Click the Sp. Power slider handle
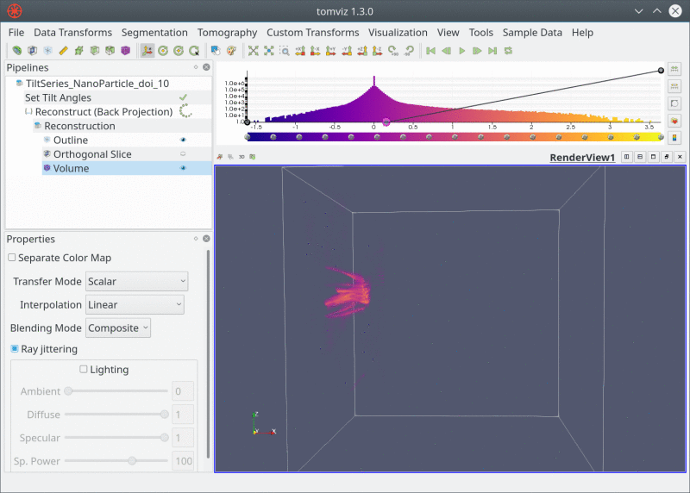The image size is (690, 493). (132, 460)
